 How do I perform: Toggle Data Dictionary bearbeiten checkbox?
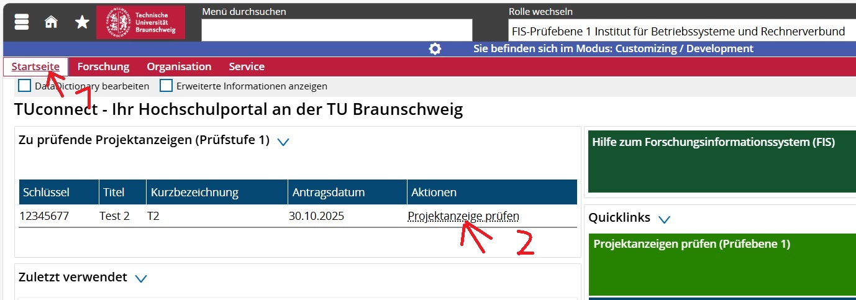click(x=25, y=86)
